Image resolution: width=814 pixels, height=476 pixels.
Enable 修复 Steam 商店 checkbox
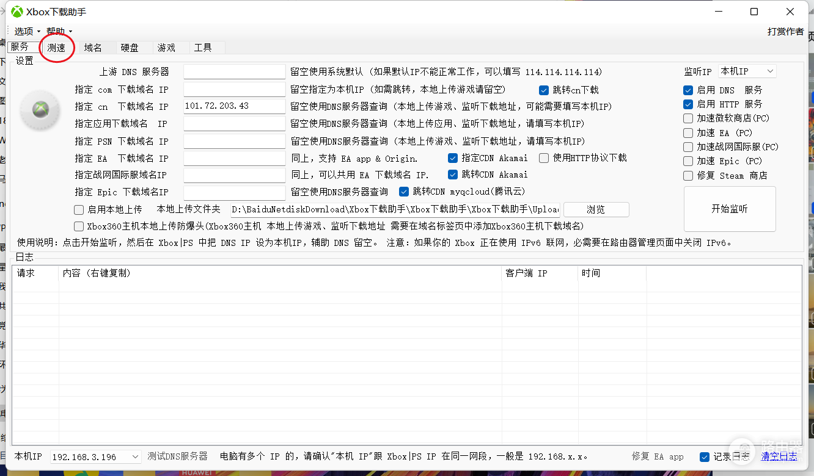688,176
